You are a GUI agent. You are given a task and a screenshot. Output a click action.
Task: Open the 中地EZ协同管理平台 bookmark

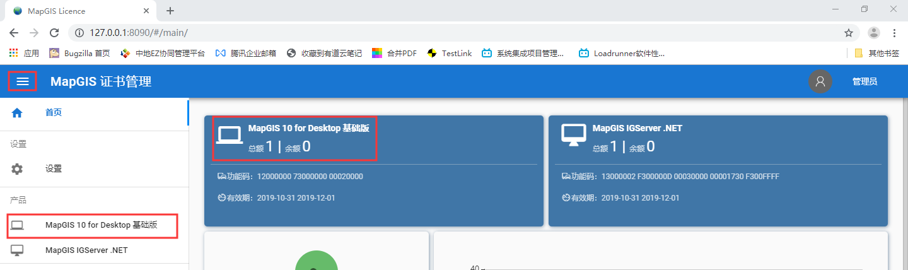(163, 54)
